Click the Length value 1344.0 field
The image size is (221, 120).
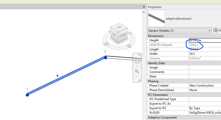[205, 49]
